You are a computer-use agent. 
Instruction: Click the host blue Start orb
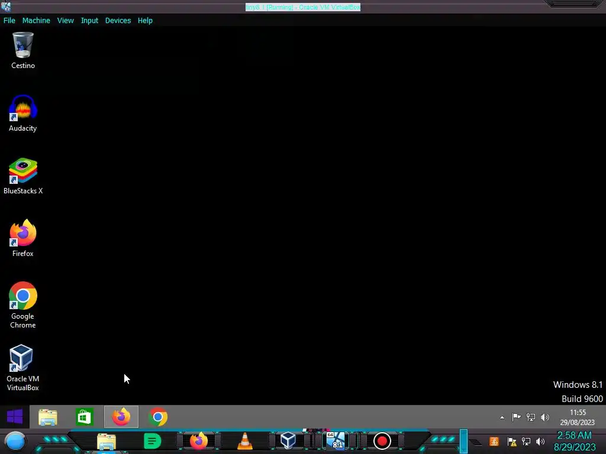[15, 441]
